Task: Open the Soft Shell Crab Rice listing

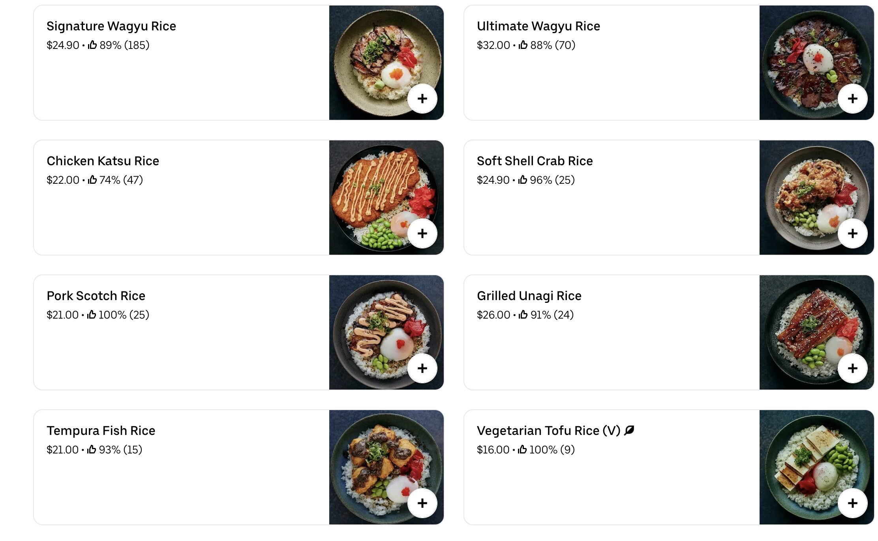Action: point(535,160)
